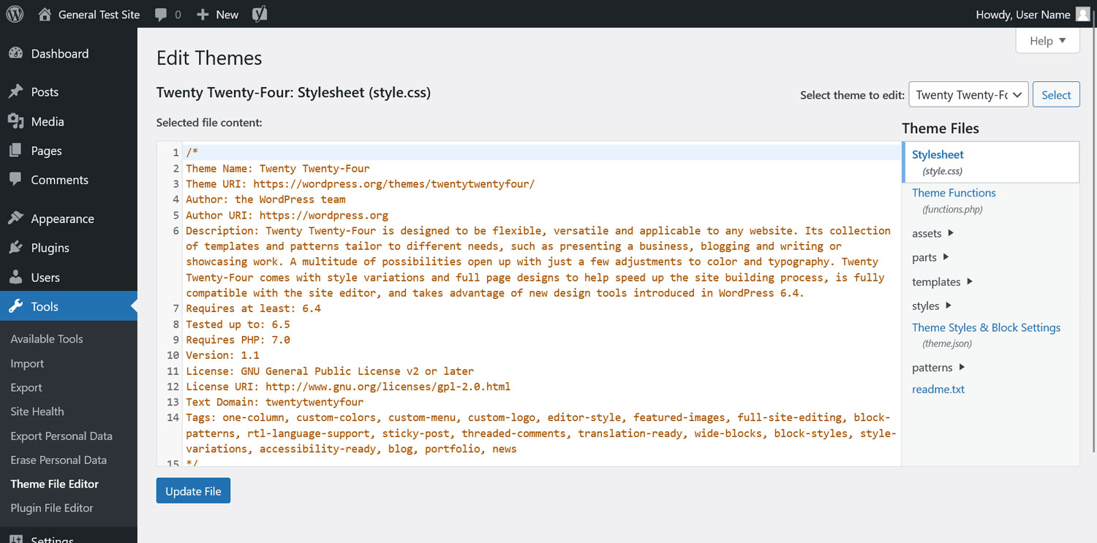Image resolution: width=1097 pixels, height=543 pixels.
Task: Open the Theme Functions (functions.php) file
Action: pyautogui.click(x=954, y=192)
